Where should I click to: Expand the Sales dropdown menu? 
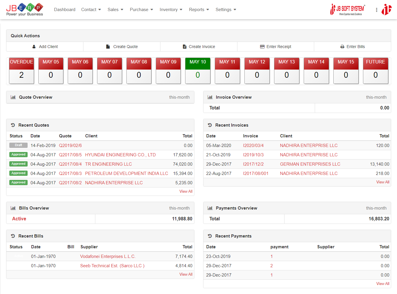coord(115,10)
